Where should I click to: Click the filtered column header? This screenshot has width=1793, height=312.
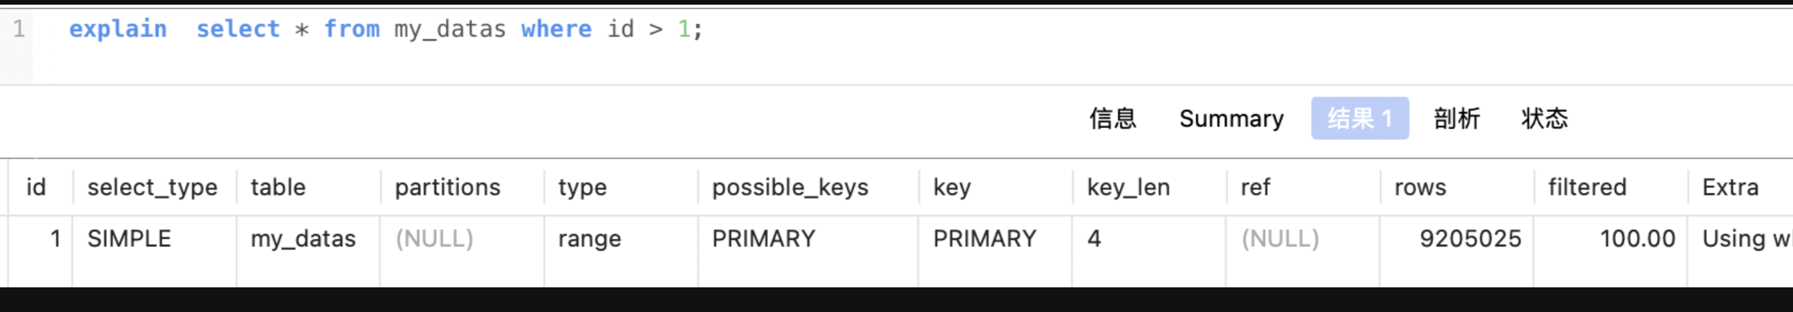tap(1586, 187)
